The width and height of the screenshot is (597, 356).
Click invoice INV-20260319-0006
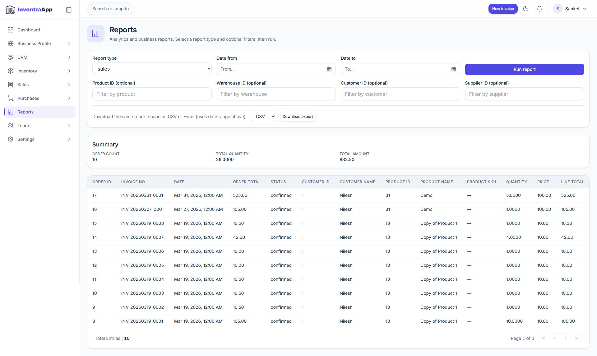pos(142,251)
